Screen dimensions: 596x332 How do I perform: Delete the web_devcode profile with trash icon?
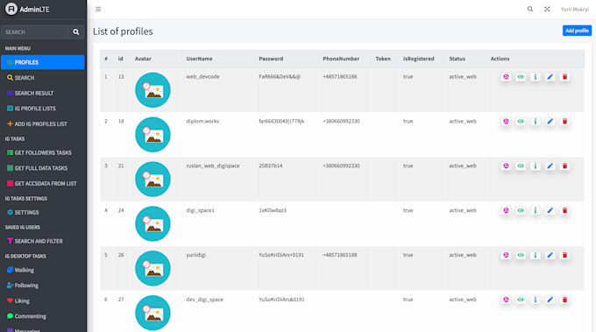pyautogui.click(x=564, y=77)
